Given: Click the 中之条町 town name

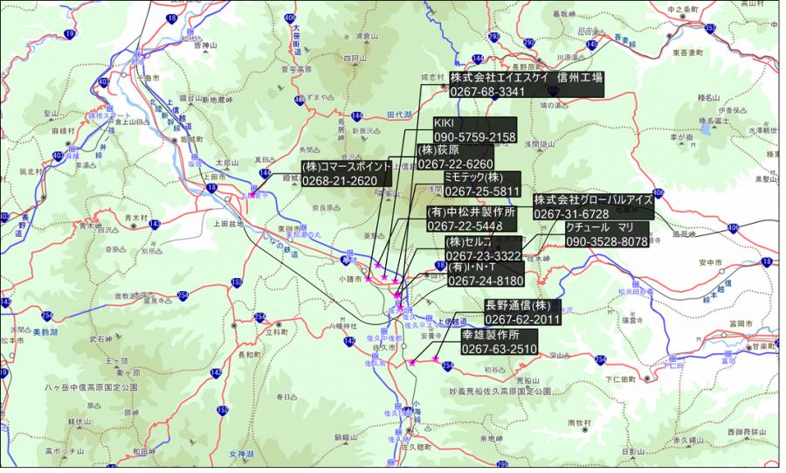Looking at the screenshot, I should (683, 10).
